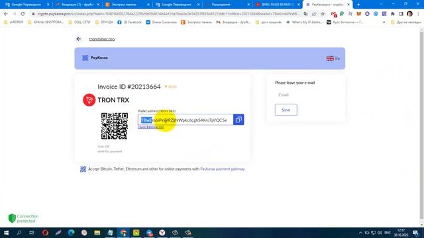Switch language via the En flag selector
This screenshot has width=424, height=238.
pyautogui.click(x=333, y=58)
